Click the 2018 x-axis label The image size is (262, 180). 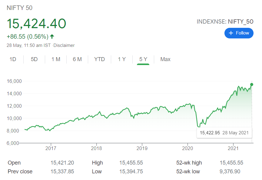click(x=96, y=148)
